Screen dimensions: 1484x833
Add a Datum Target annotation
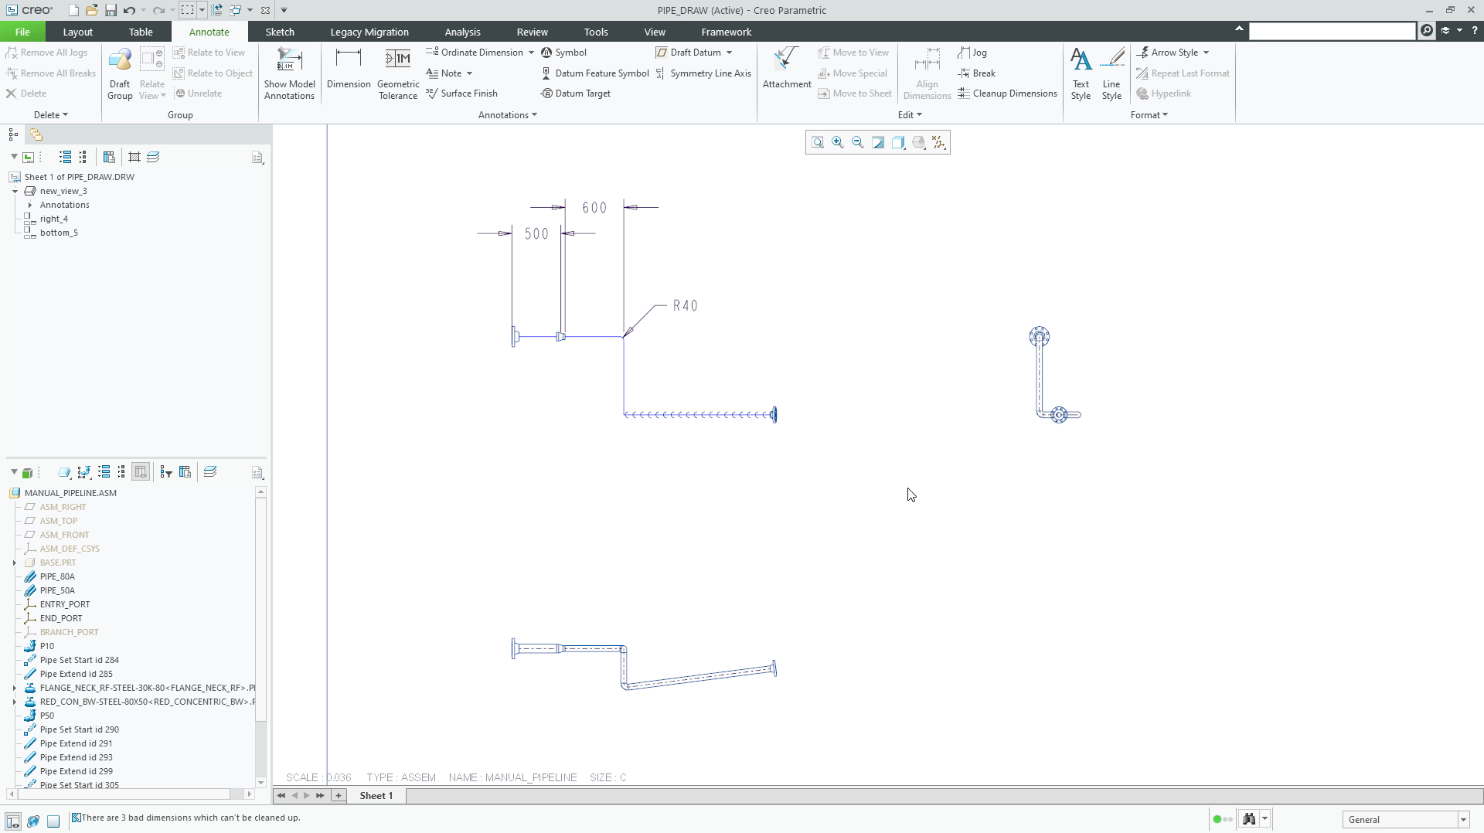click(575, 93)
